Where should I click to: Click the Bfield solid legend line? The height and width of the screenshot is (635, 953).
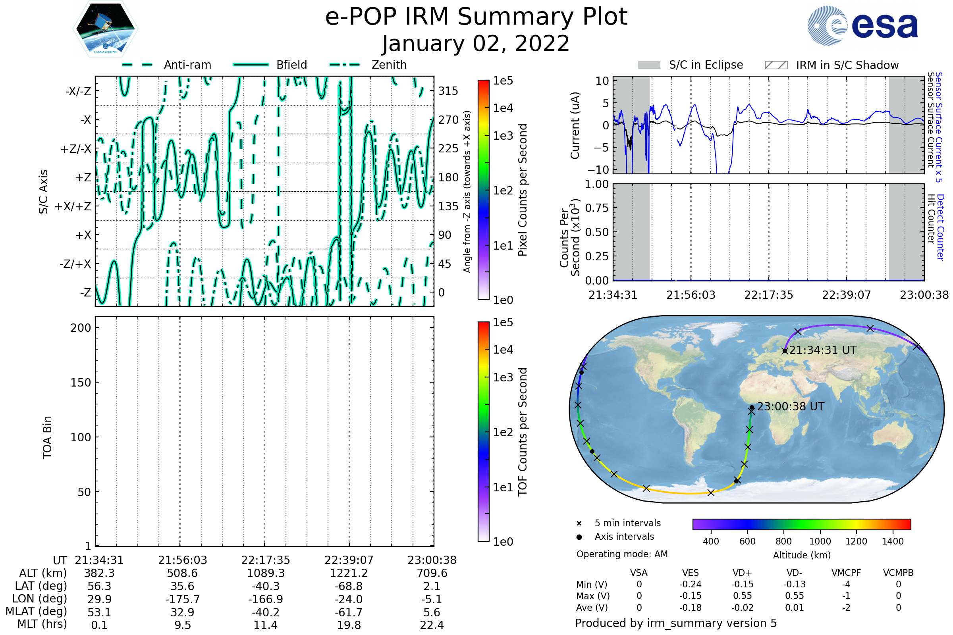(251, 65)
